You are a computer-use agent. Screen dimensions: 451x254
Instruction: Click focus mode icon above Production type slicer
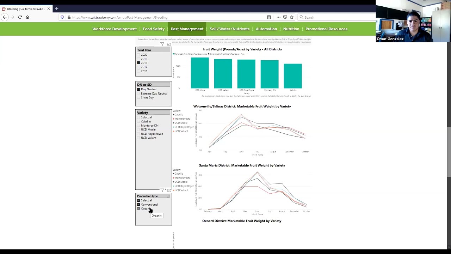[169, 190]
